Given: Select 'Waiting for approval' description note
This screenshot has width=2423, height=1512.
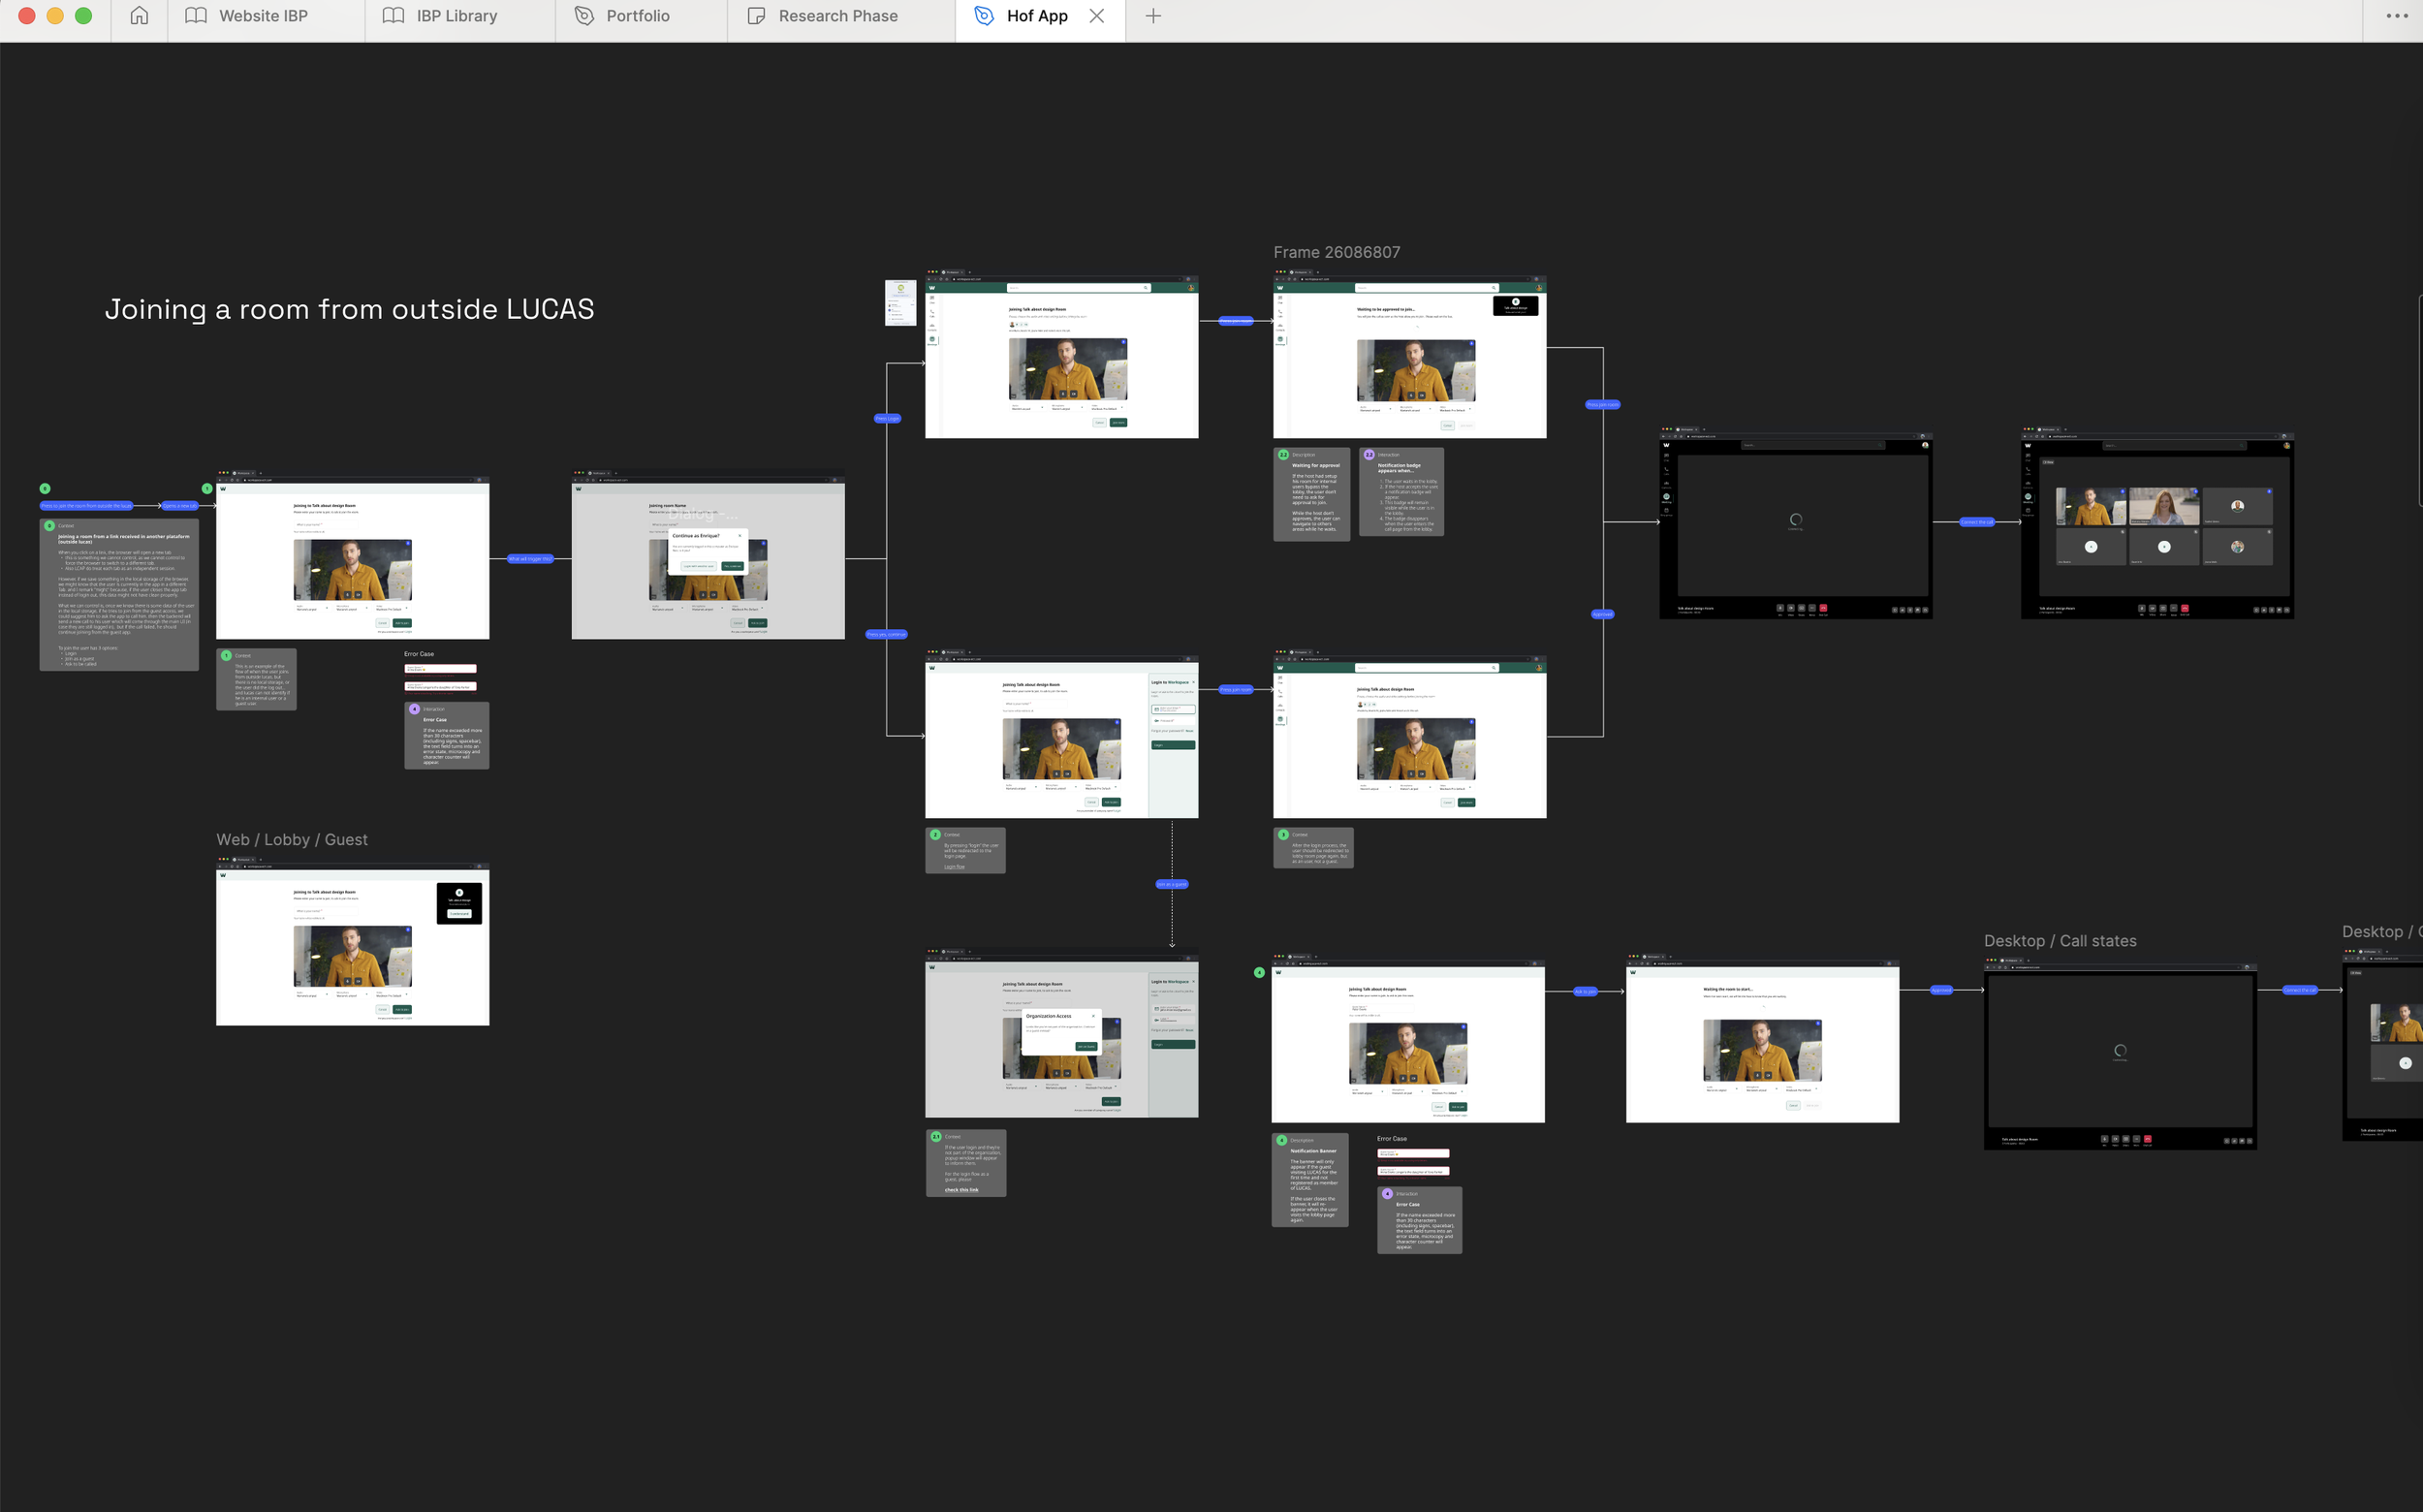Looking at the screenshot, I should 1311,494.
